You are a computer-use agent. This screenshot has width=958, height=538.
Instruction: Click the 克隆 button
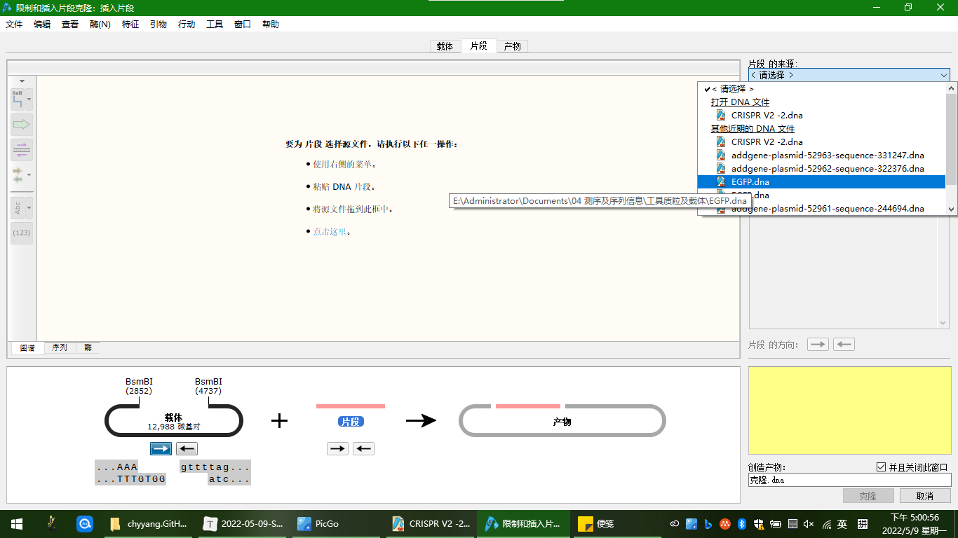(x=868, y=496)
